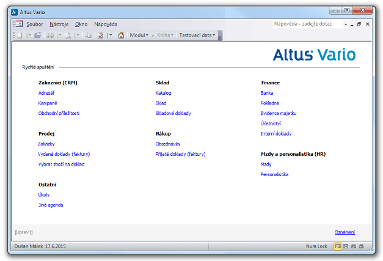Open the Sklad link under Sklad heading

[161, 103]
